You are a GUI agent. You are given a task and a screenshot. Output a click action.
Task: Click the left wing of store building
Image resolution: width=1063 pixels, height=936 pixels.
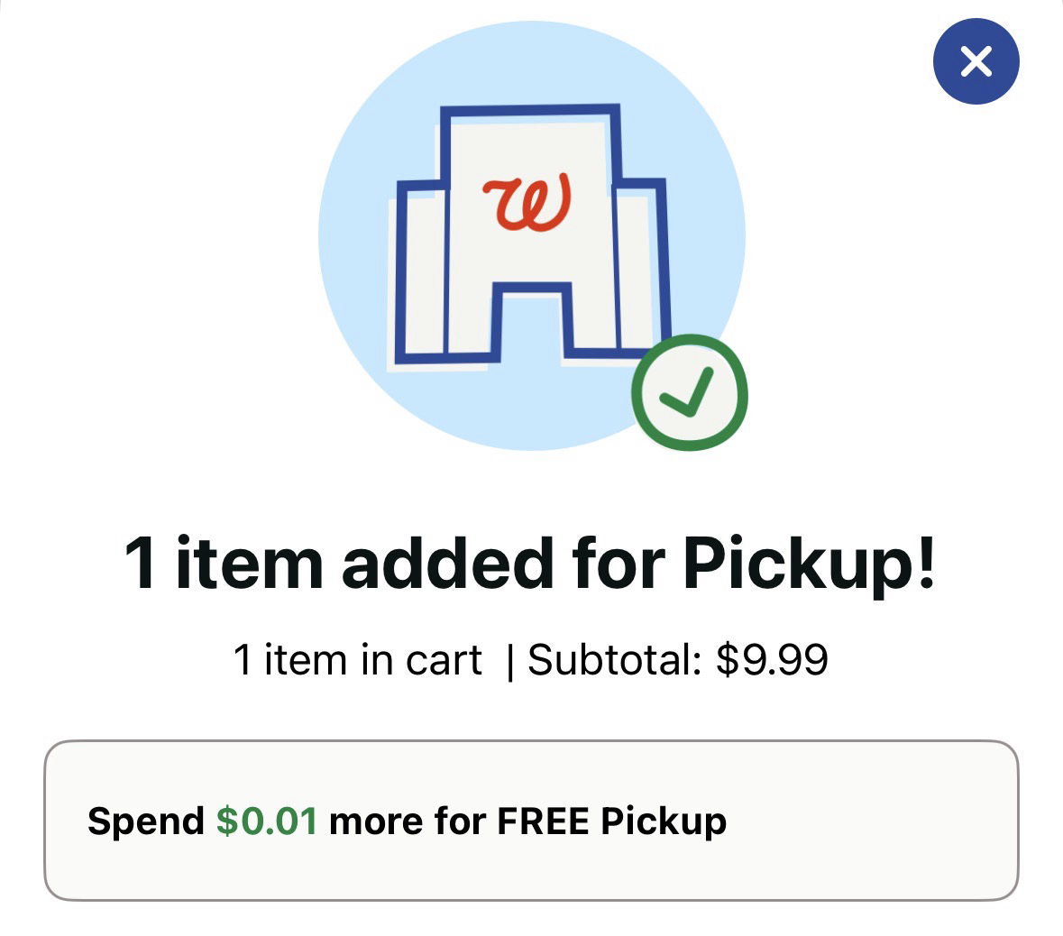coord(422,271)
